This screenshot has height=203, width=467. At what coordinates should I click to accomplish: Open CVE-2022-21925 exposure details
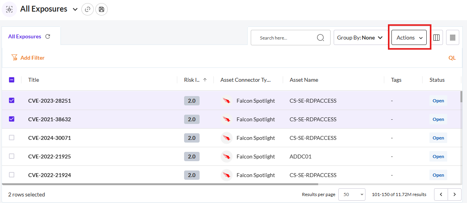[50, 157]
